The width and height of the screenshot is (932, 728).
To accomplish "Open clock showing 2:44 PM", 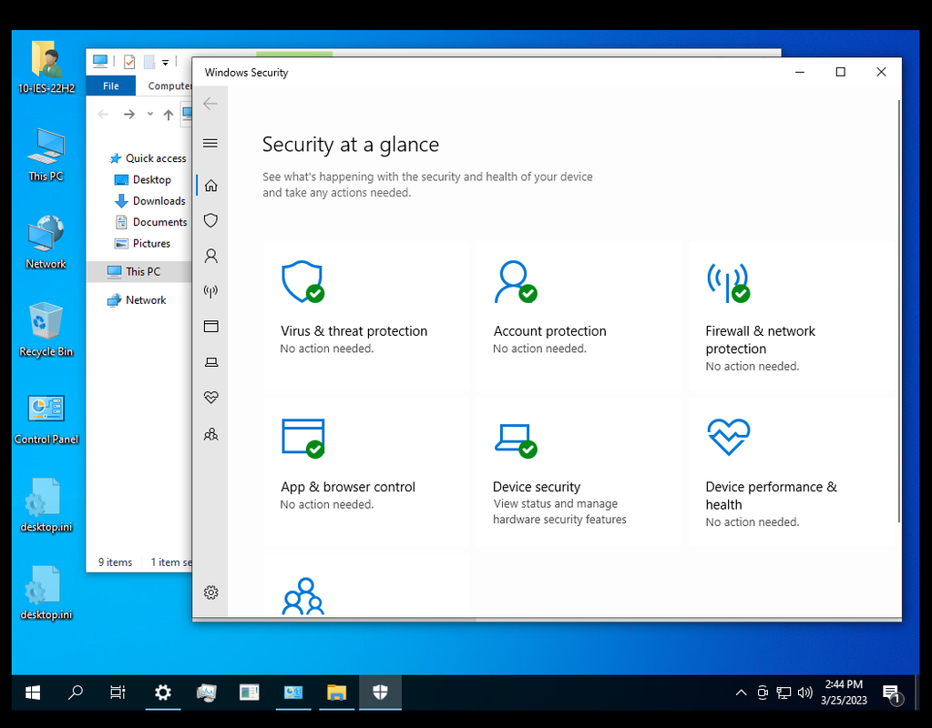I will [844, 693].
